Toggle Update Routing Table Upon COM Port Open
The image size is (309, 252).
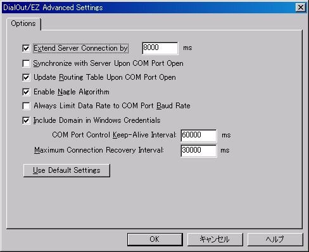pos(26,77)
